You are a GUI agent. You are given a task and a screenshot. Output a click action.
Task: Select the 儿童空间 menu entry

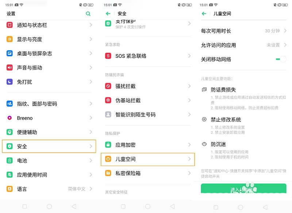click(x=148, y=159)
